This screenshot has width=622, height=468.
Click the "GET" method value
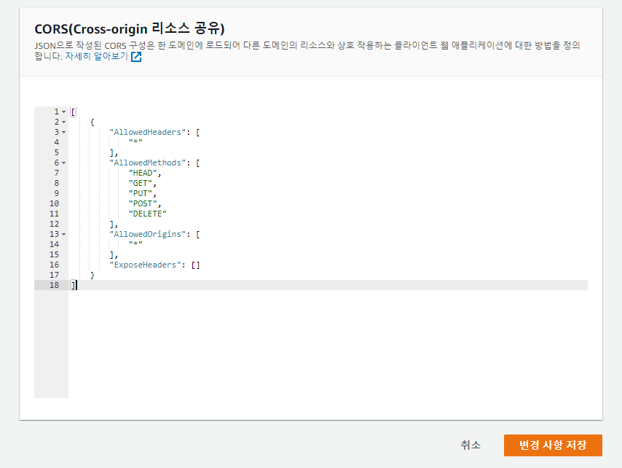[x=141, y=184]
